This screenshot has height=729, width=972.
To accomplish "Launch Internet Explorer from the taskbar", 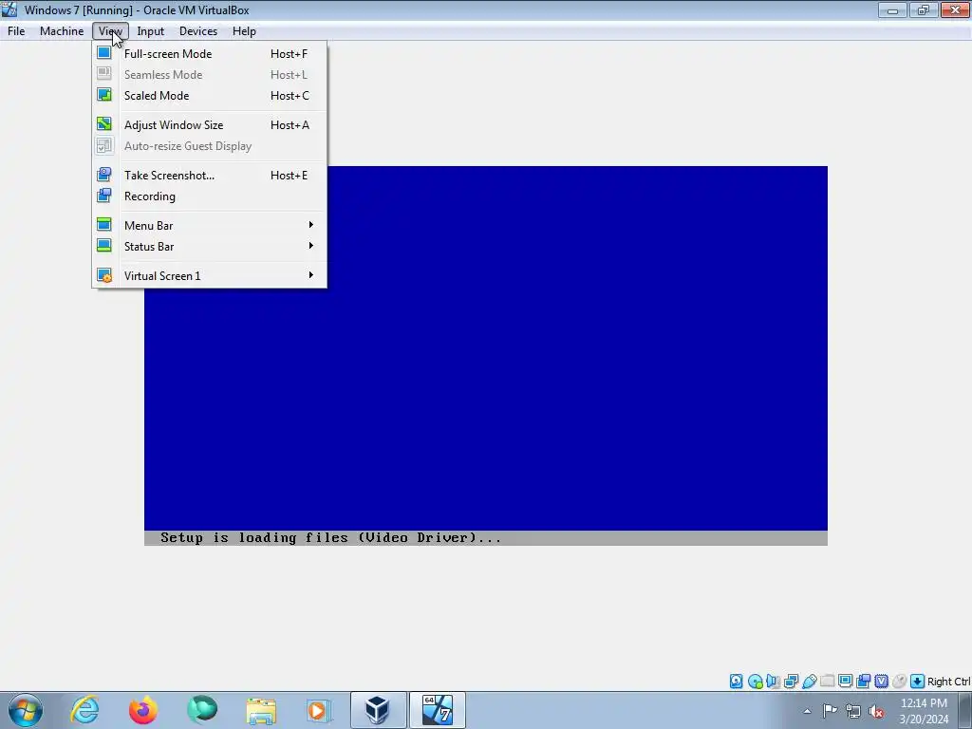I will click(84, 710).
